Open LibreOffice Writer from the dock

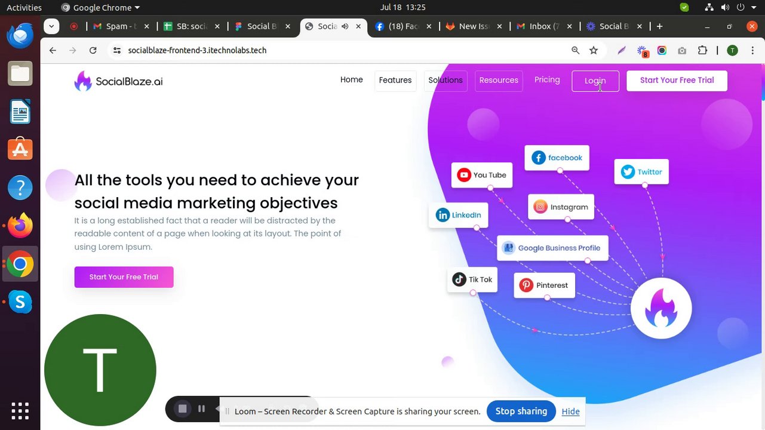click(x=20, y=112)
